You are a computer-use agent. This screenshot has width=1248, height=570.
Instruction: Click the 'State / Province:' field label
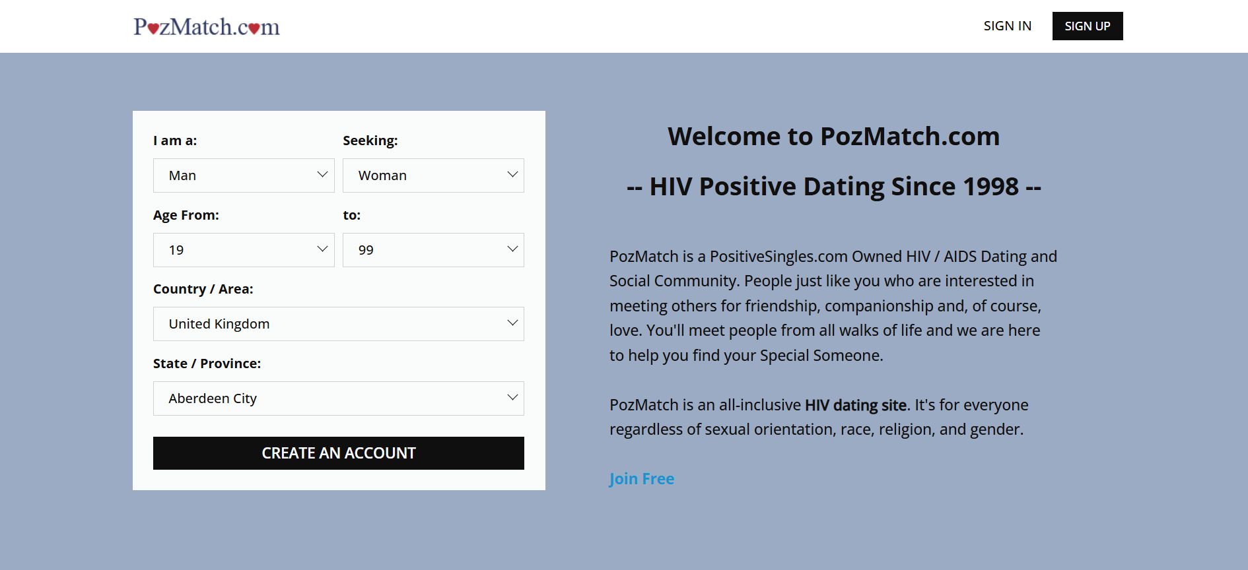[207, 364]
